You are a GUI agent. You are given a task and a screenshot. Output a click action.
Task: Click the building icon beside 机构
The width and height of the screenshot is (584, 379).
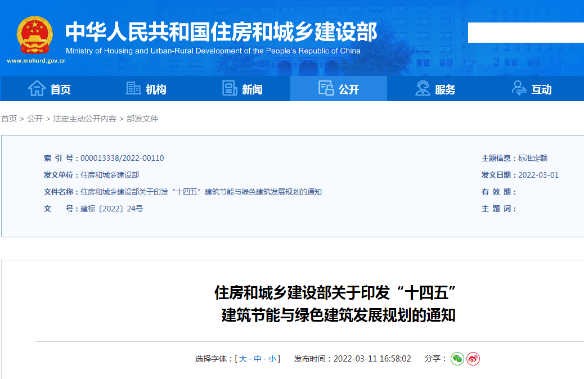tap(133, 88)
